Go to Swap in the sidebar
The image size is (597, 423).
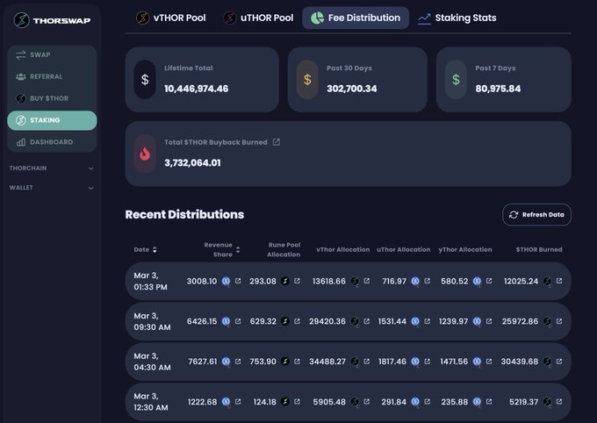click(40, 54)
